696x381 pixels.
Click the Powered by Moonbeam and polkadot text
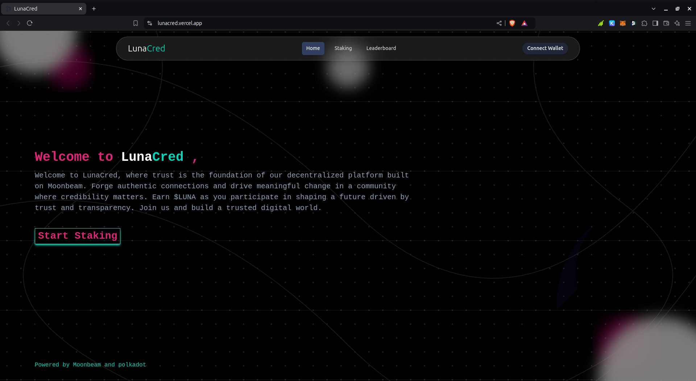pyautogui.click(x=90, y=365)
